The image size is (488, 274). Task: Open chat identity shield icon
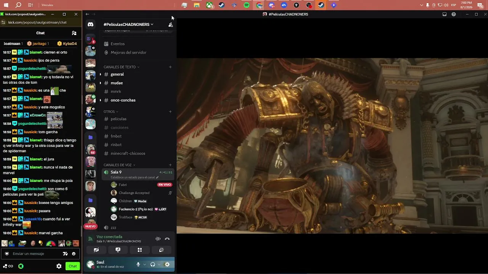[x=7, y=254]
